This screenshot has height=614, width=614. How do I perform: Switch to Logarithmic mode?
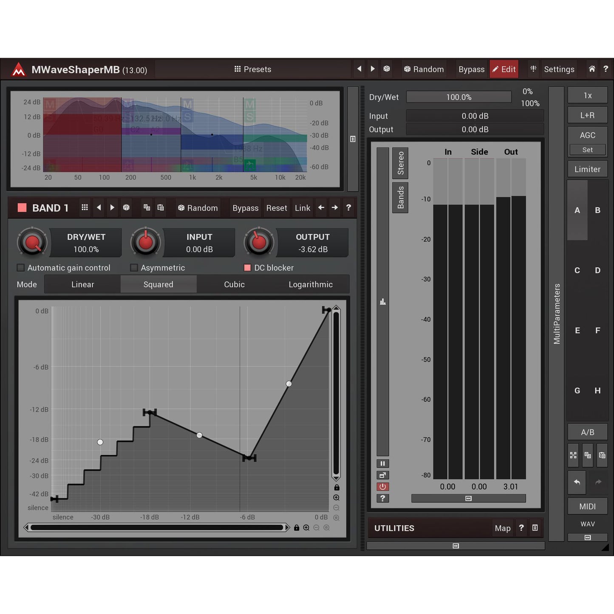click(x=311, y=284)
